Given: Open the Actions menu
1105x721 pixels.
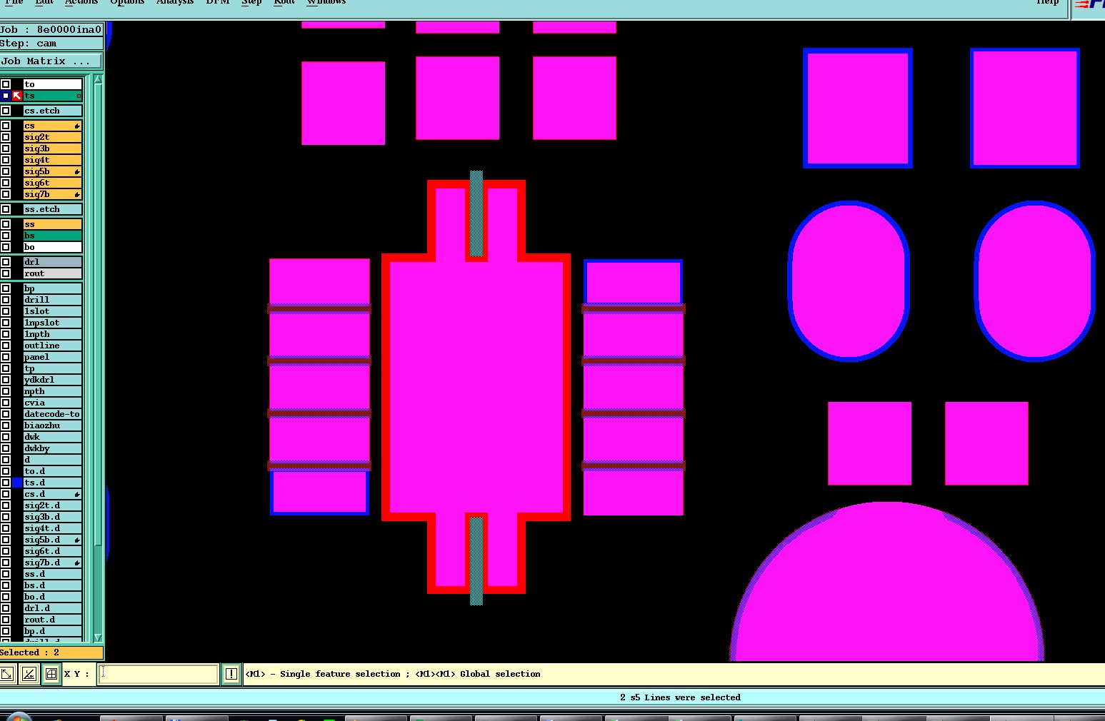Looking at the screenshot, I should [x=81, y=2].
